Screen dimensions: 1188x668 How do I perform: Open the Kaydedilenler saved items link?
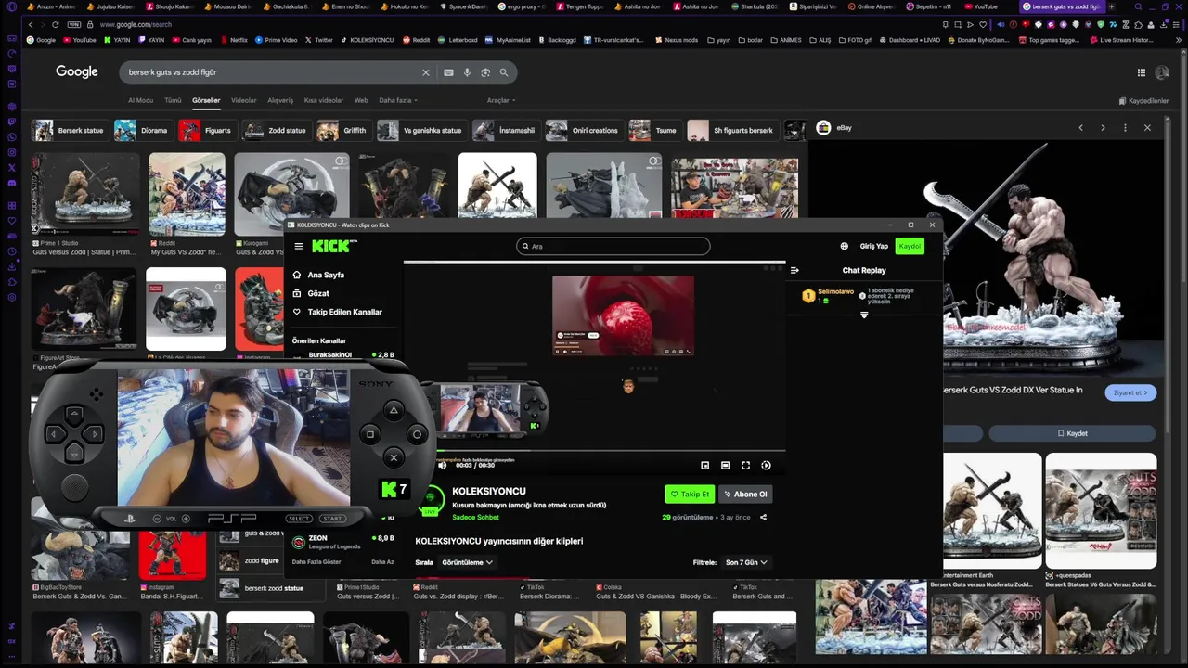click(x=1144, y=101)
